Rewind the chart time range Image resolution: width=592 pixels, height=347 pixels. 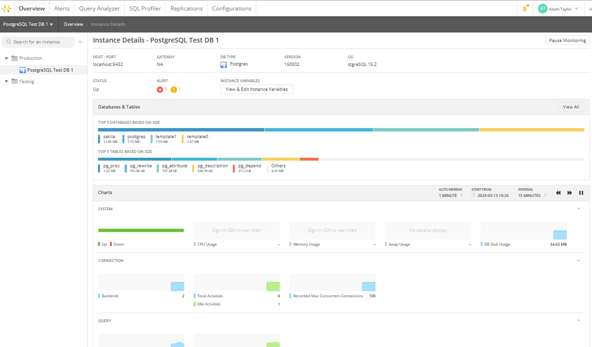click(x=558, y=193)
